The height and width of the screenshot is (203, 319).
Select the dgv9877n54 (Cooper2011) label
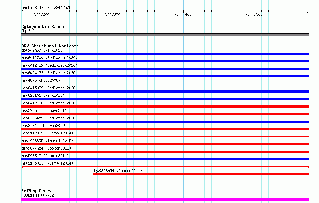coord(46,148)
